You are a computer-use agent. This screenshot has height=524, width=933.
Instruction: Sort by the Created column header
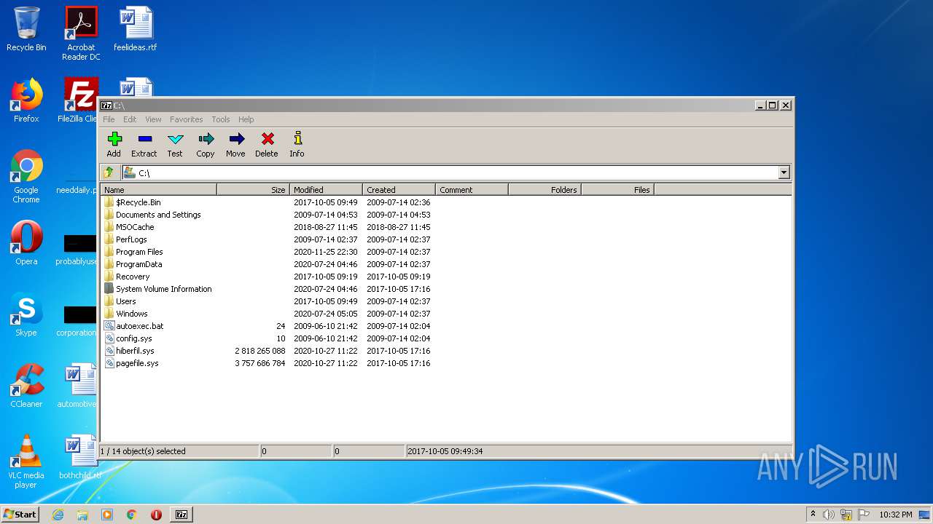point(399,190)
